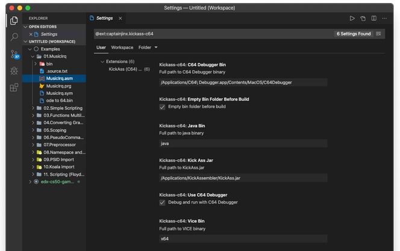Expand the 02.Simple Scripting folder
This screenshot has height=251, width=400.
(33, 108)
